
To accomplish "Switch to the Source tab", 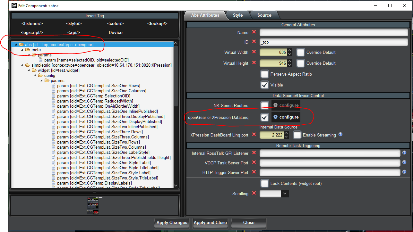I will tap(264, 15).
